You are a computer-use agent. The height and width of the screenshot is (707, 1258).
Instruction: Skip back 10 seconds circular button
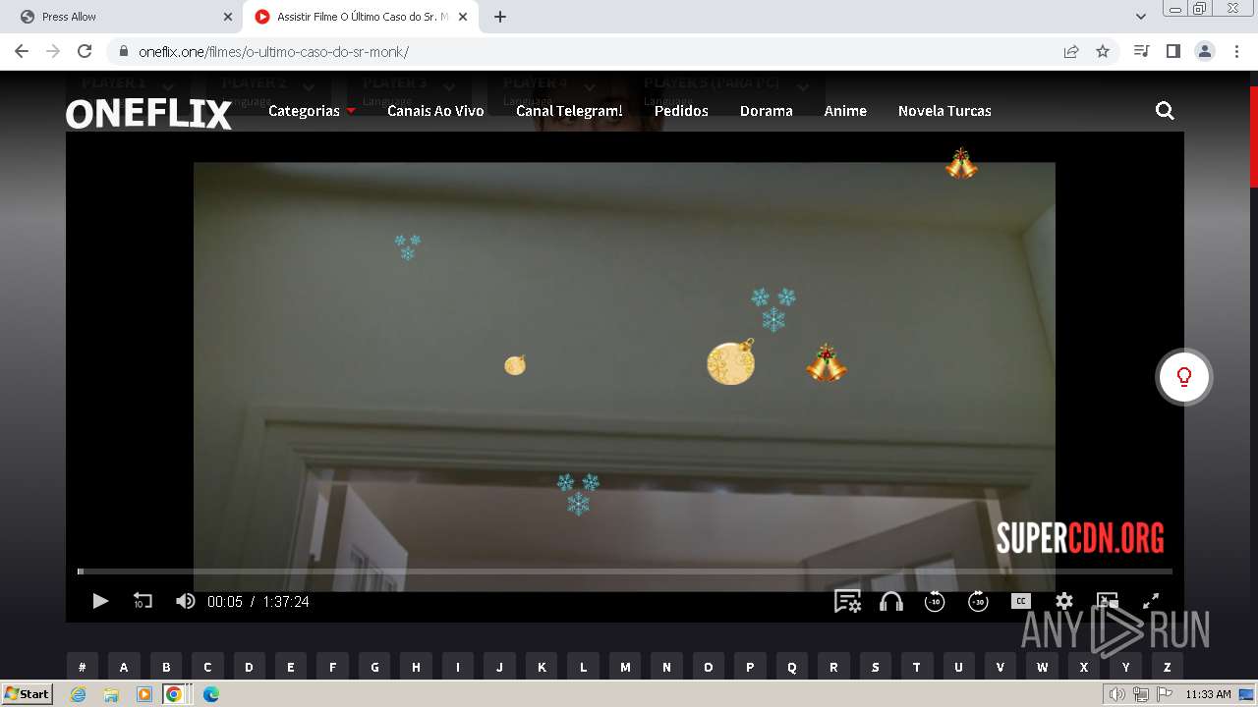point(935,601)
